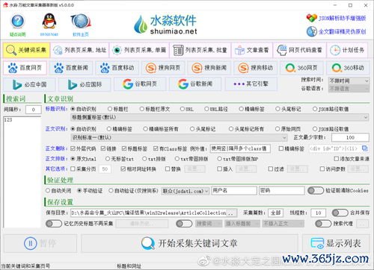Select 搜狗网页 search engine
The height and width of the screenshot is (270, 374).
pyautogui.click(x=163, y=68)
